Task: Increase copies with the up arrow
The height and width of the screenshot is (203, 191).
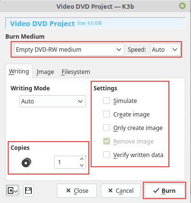Action: point(82,159)
